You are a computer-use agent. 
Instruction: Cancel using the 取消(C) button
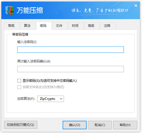coord(100,125)
